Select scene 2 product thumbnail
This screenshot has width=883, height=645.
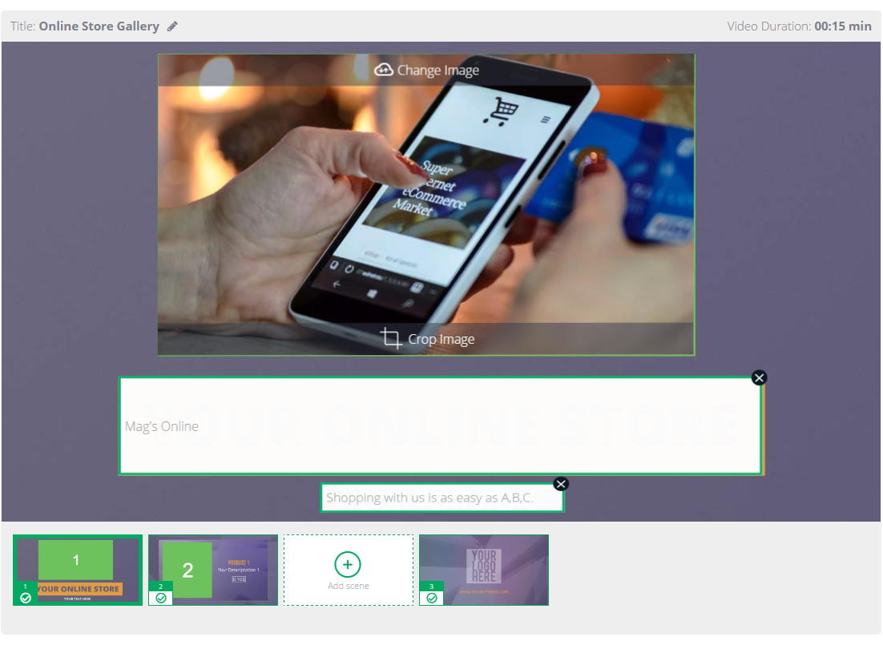tap(213, 570)
